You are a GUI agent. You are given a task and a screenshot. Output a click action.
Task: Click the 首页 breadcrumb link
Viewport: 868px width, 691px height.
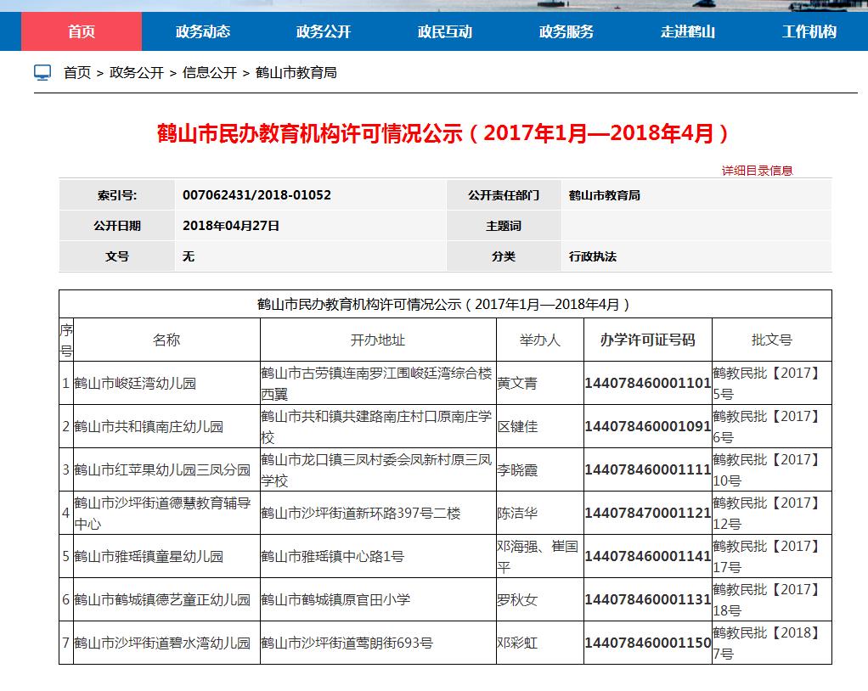[77, 73]
